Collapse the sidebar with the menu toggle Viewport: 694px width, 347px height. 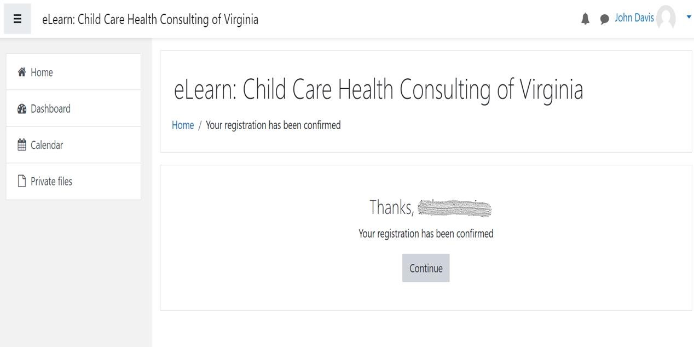click(x=18, y=18)
